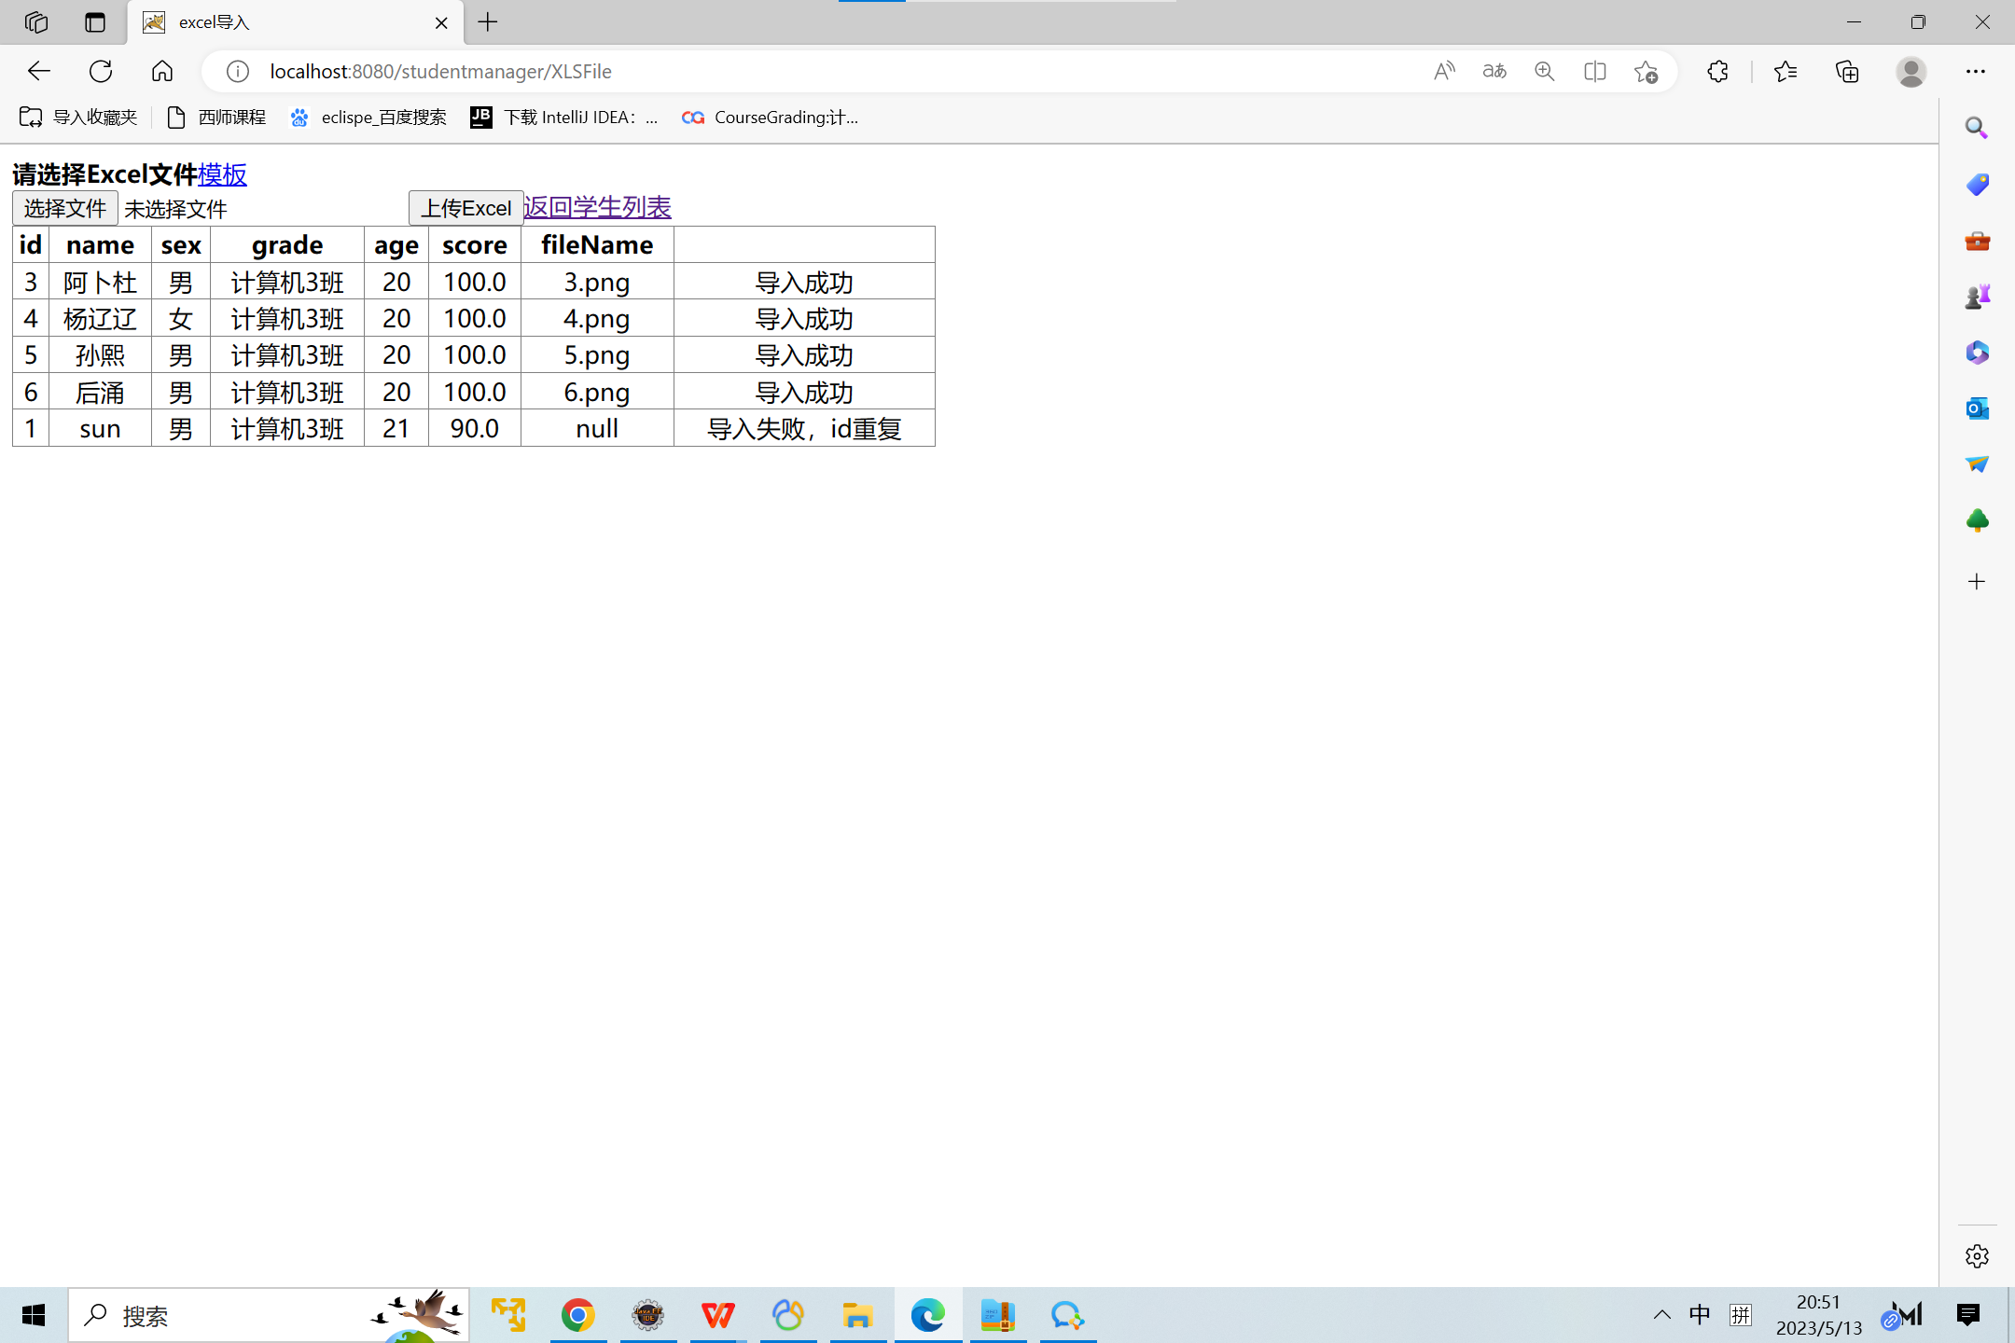Image resolution: width=2015 pixels, height=1343 pixels.
Task: Click the read aloud icon in address bar
Action: click(1444, 71)
